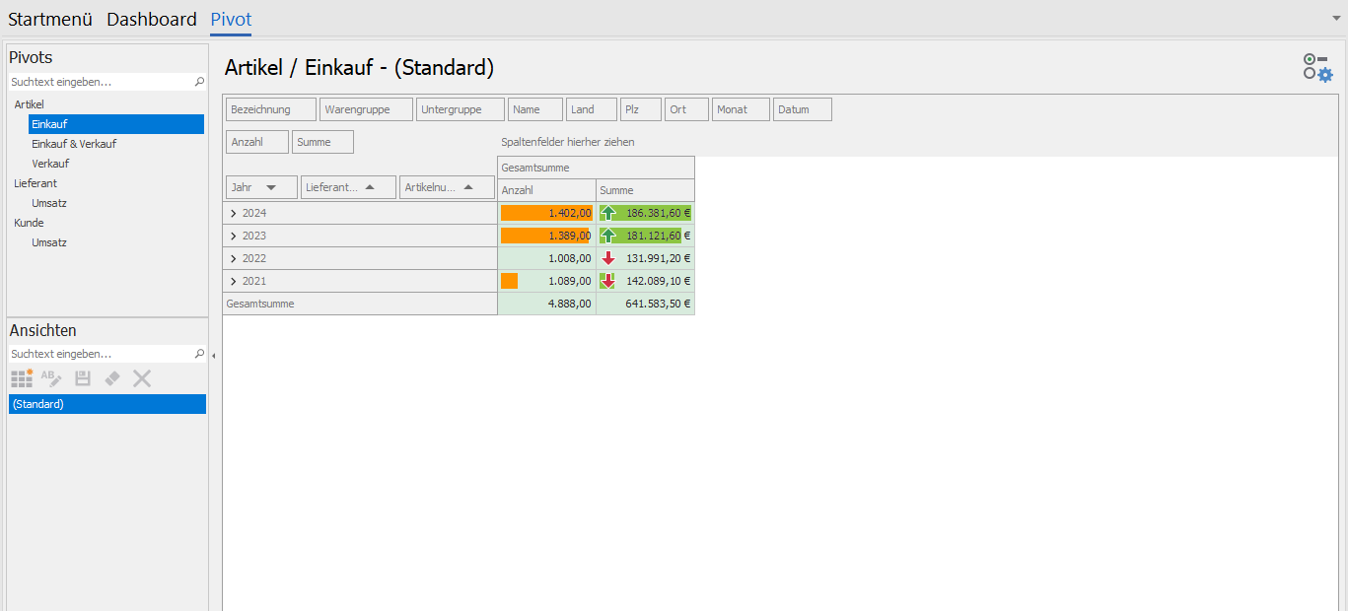Click the Bezeichnung filter field button
The image size is (1348, 611).
[271, 109]
